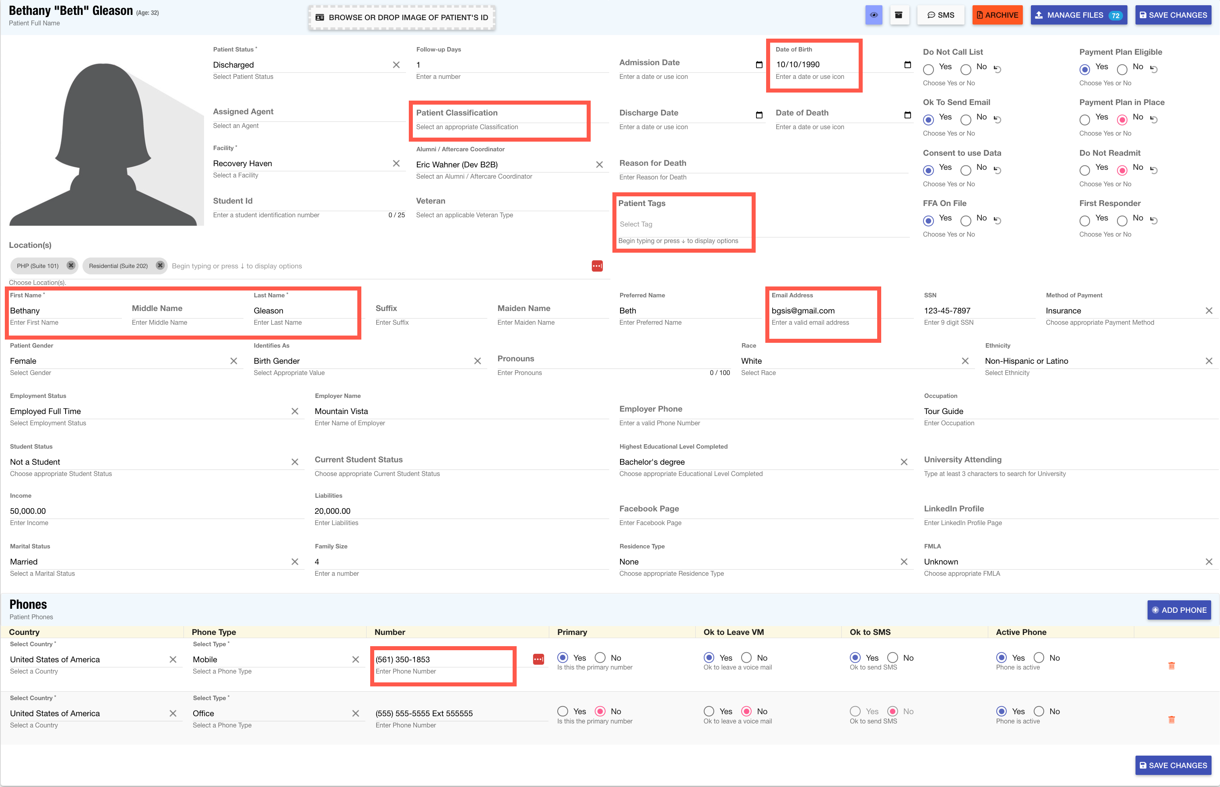Open the Date of Death calendar picker
Viewport: 1220px width, 787px height.
[908, 115]
